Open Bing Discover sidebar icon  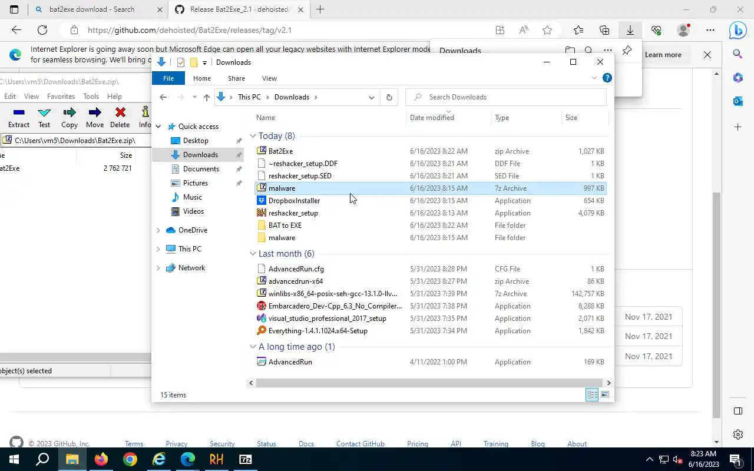tap(738, 30)
